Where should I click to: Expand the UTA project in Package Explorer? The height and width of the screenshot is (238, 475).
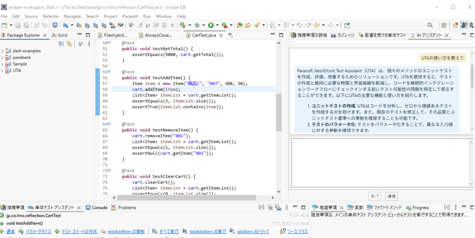[2, 71]
